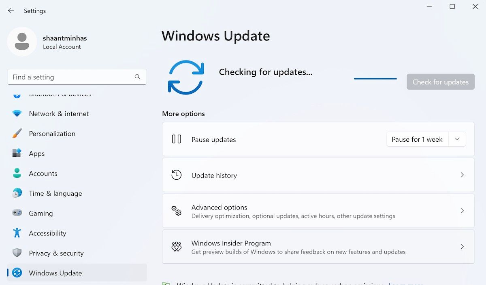This screenshot has width=486, height=285.
Task: Click the Update history clock icon
Action: [177, 175]
